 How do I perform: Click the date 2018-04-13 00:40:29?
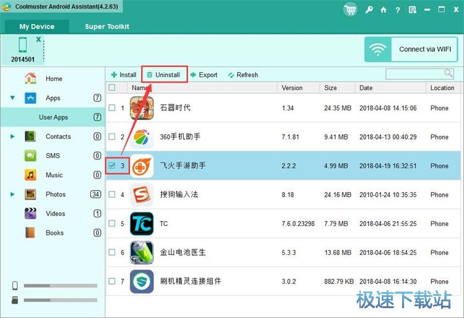point(388,137)
